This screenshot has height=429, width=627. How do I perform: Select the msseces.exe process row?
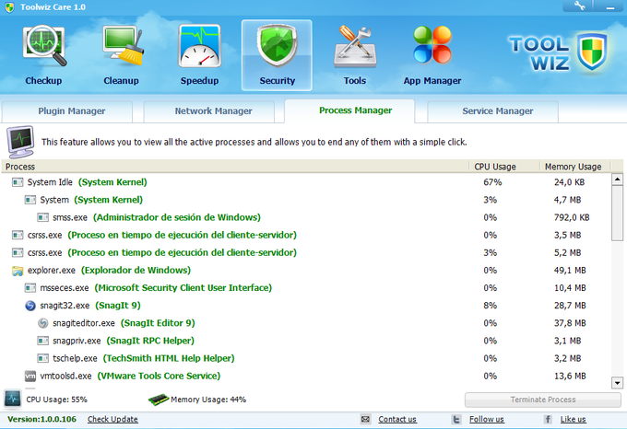point(306,288)
